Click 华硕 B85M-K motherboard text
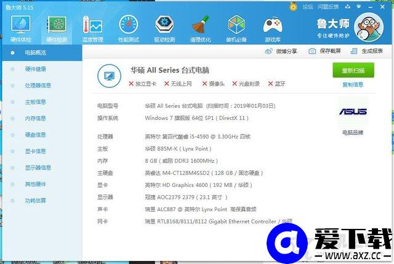 178,149
